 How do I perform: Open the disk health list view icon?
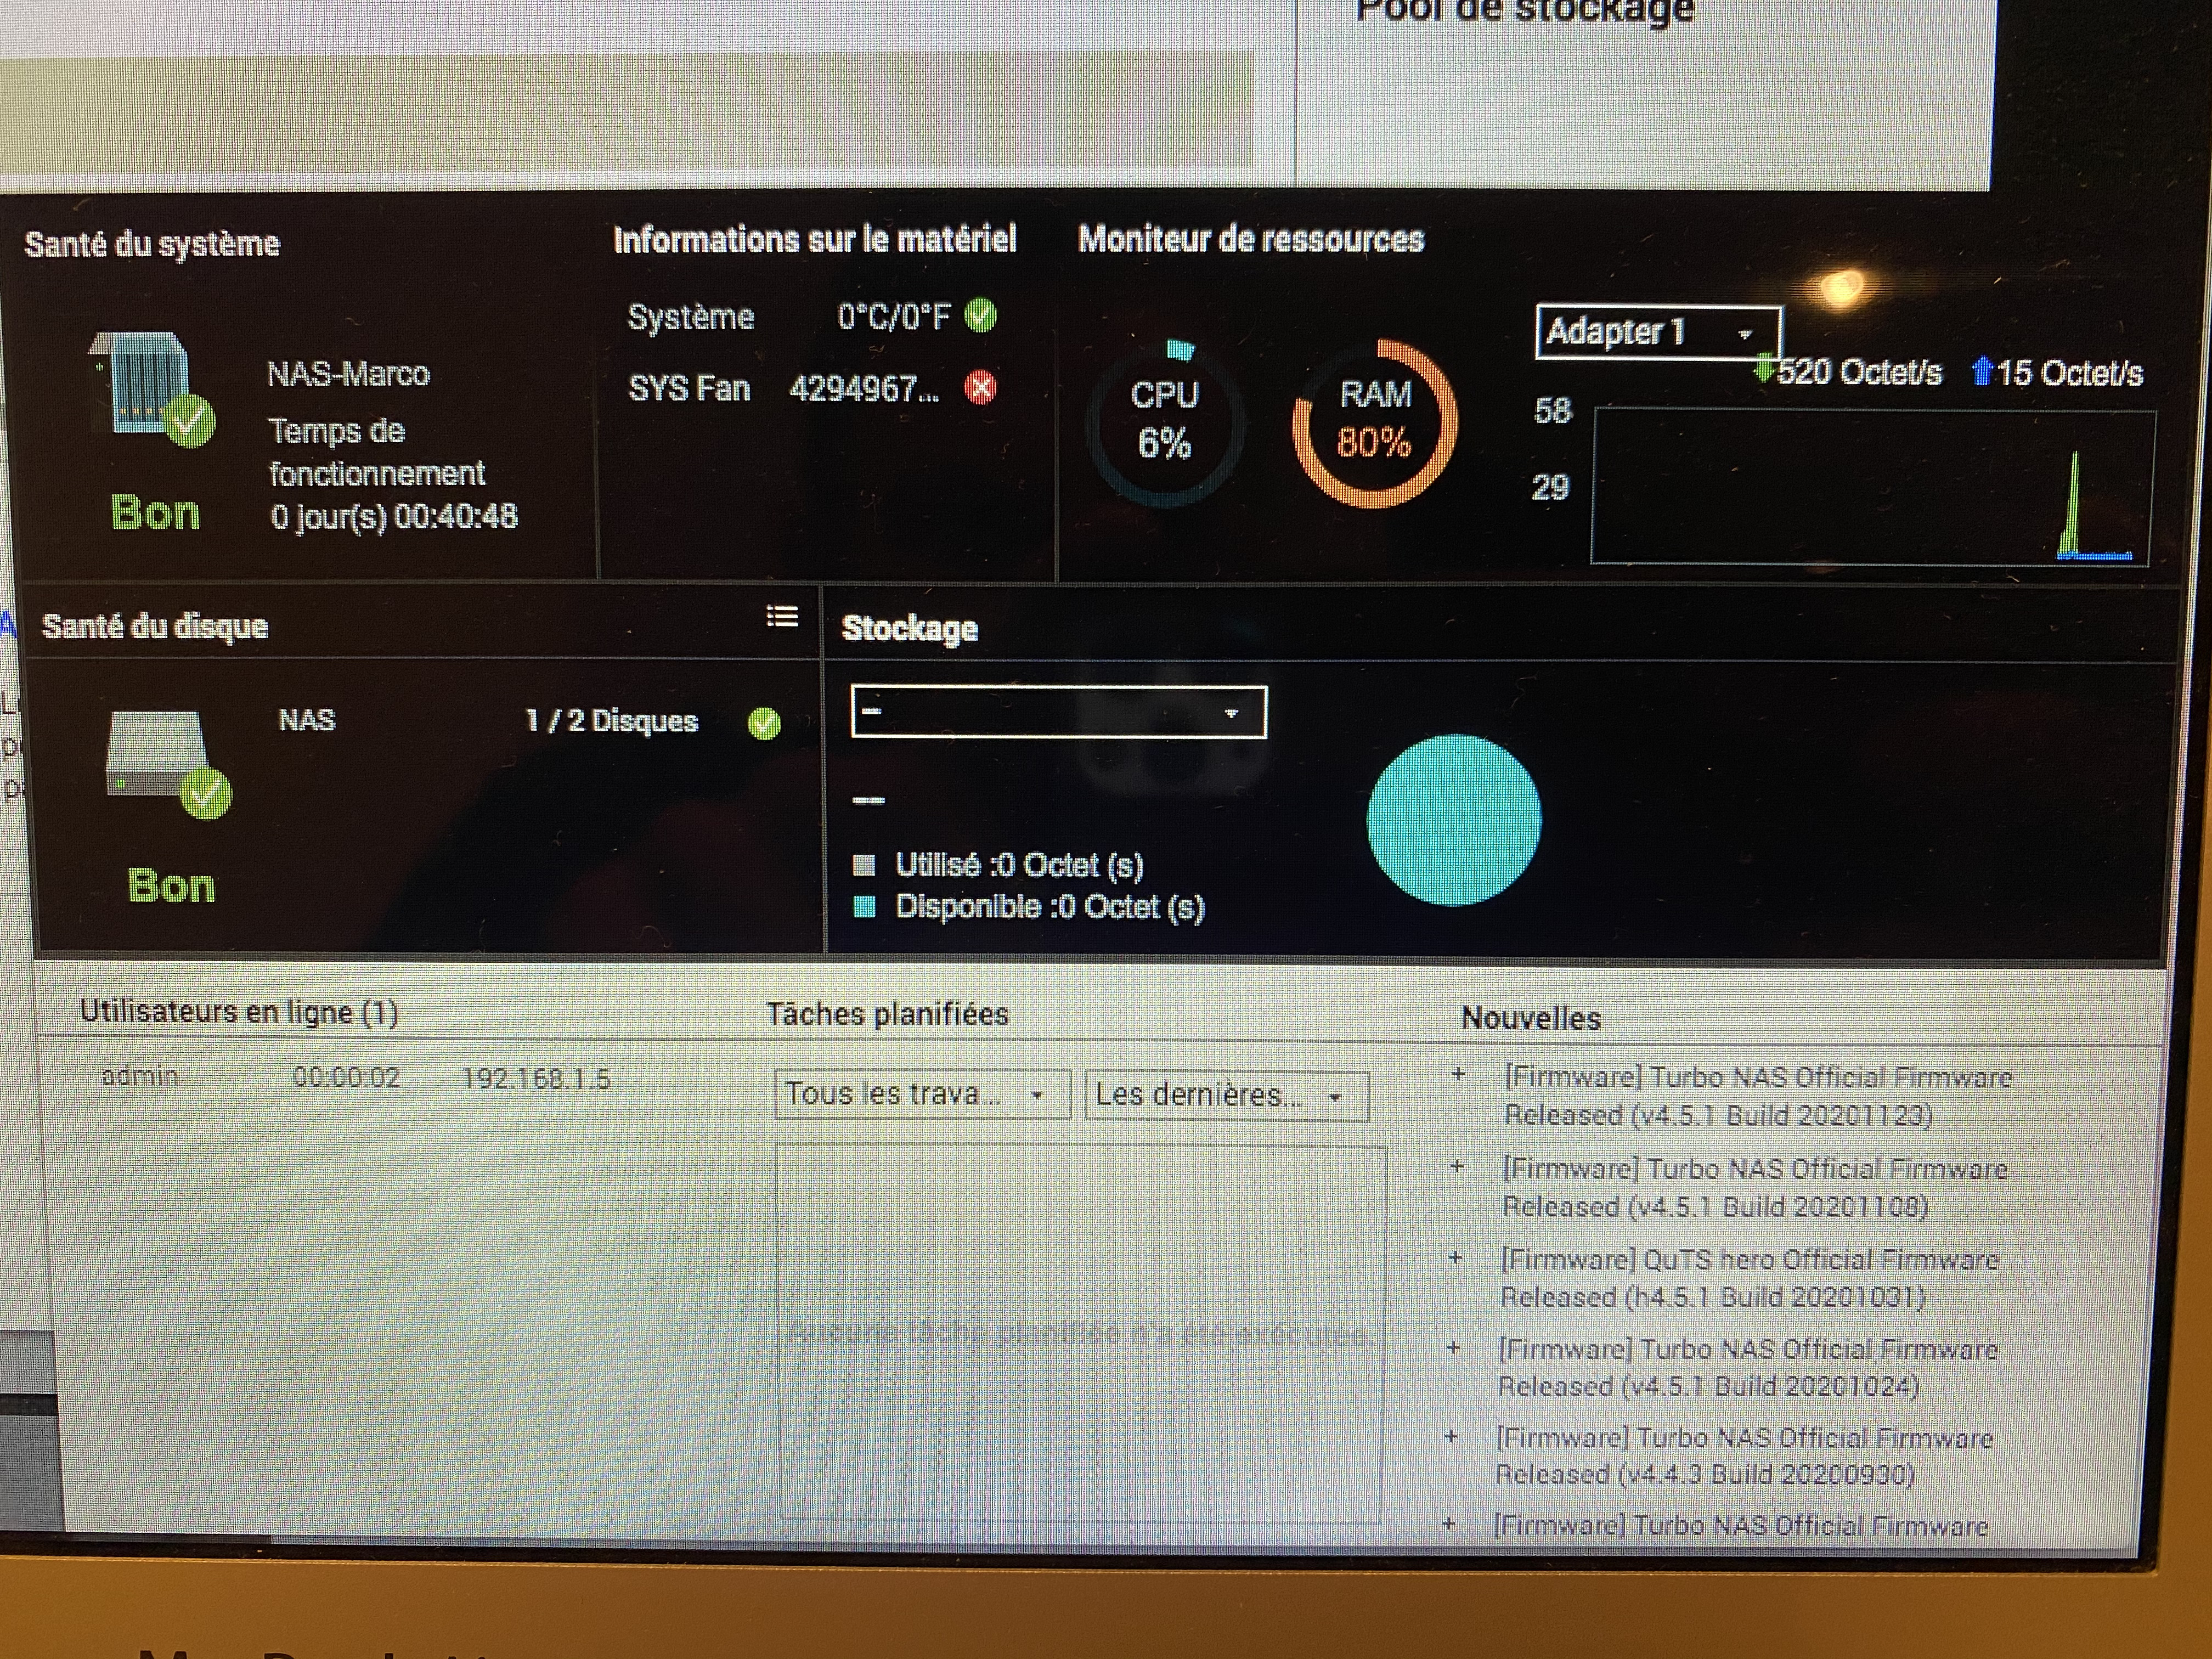click(x=782, y=617)
